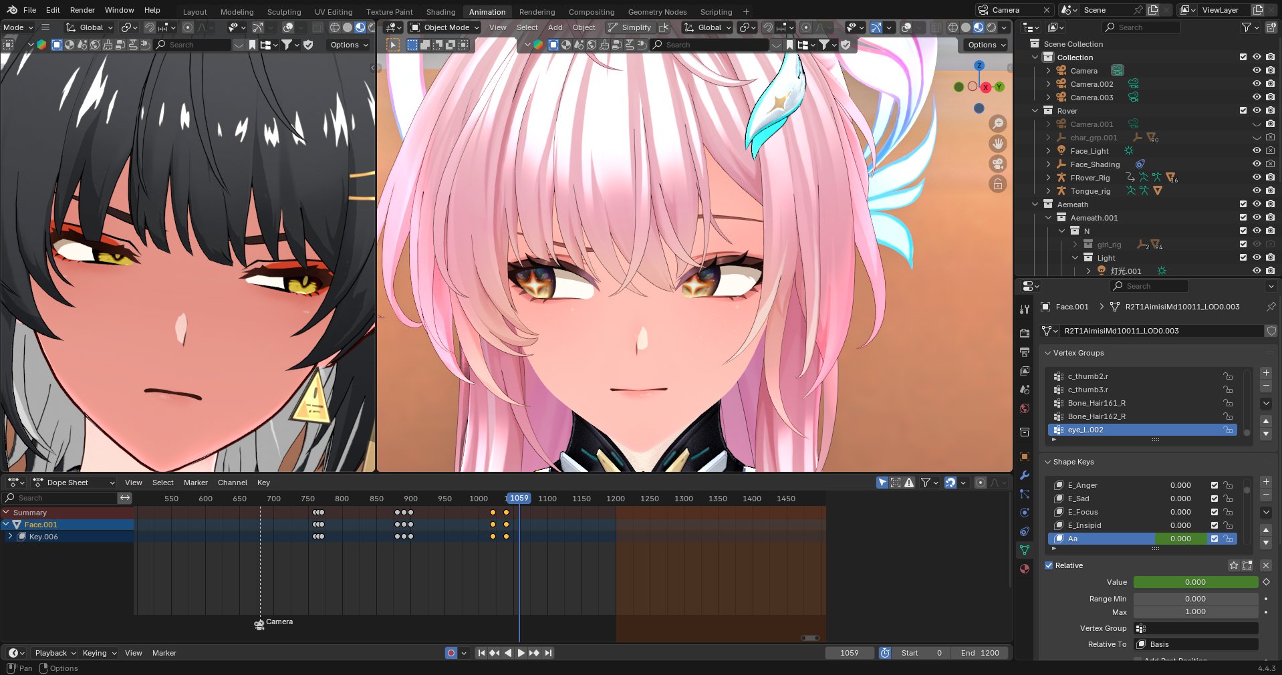Screen dimensions: 1282x675
Task: Expand the Key.006 channel in Dope Sheet
Action: pyautogui.click(x=10, y=537)
